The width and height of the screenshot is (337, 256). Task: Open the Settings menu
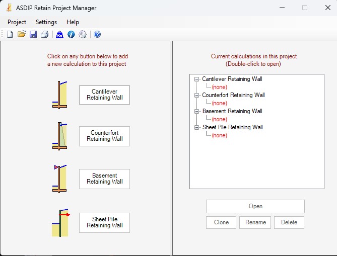coord(46,22)
